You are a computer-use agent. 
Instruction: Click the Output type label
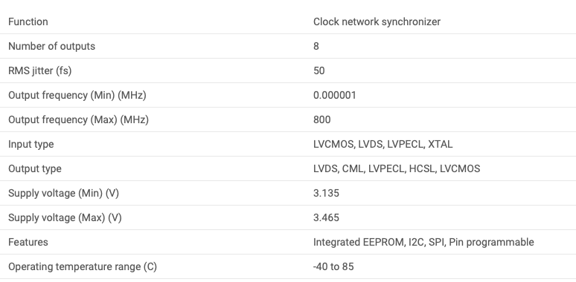[34, 169]
